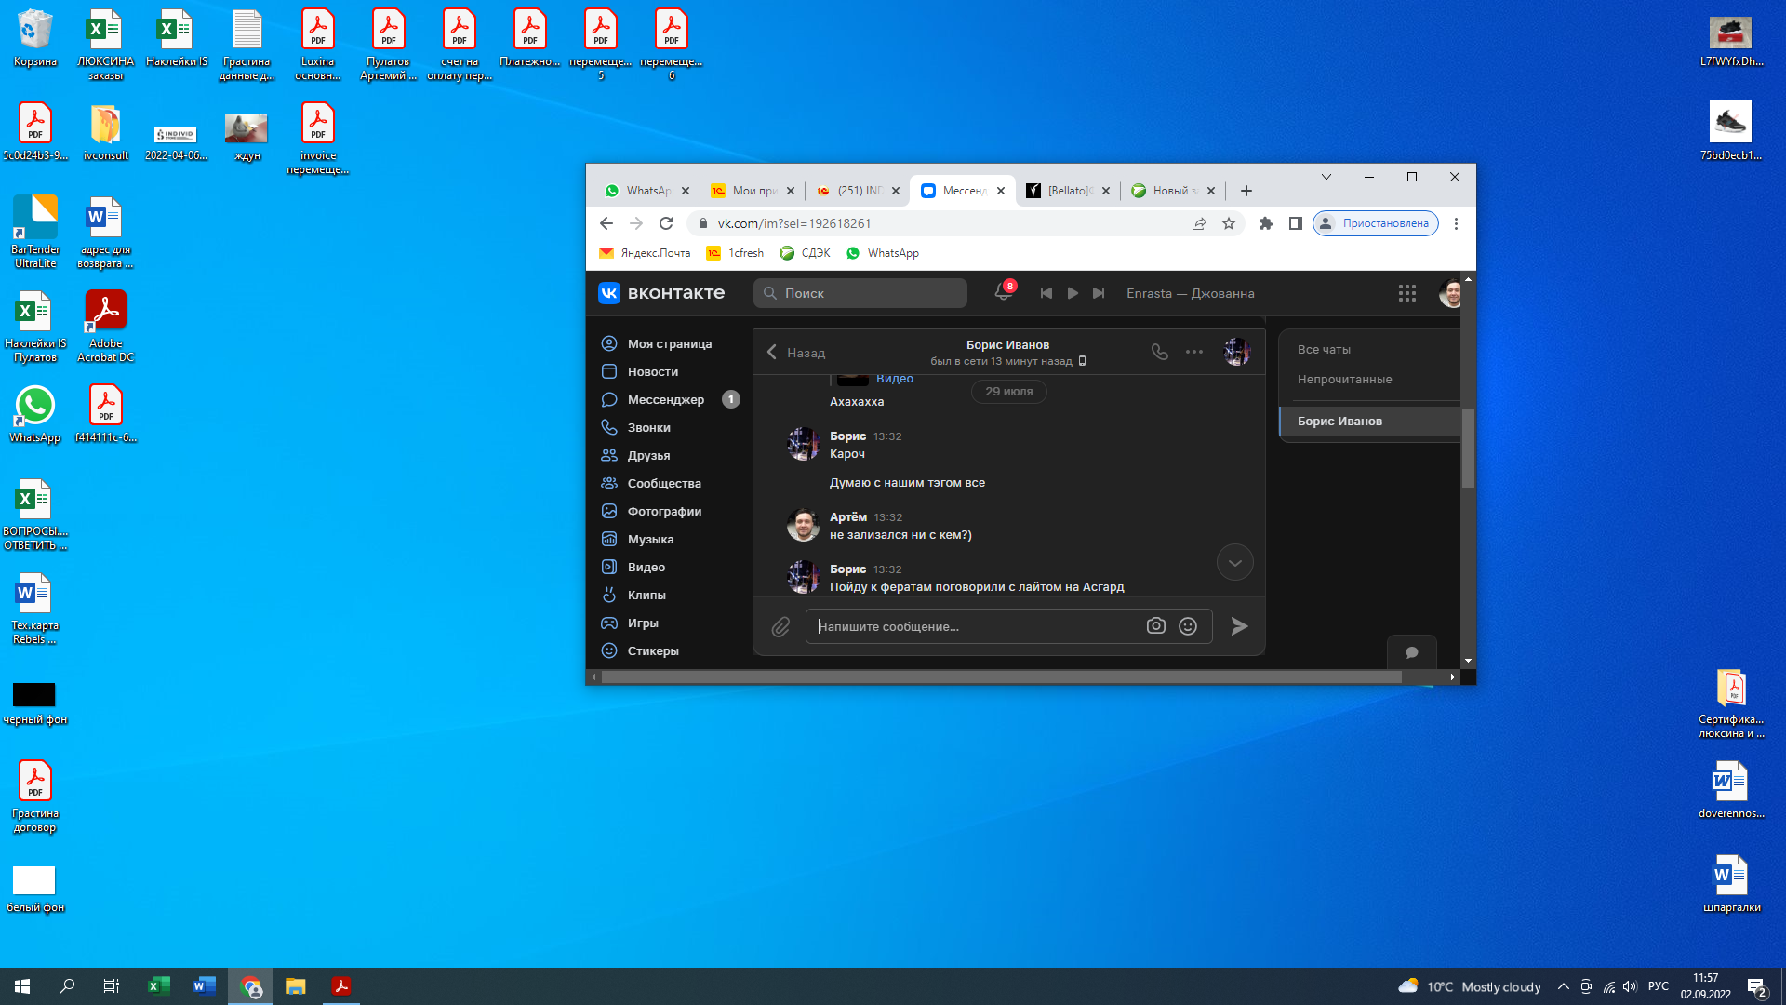Screen dimensions: 1786x1005
Task: Click the Напишите сообщение input
Action: click(977, 626)
